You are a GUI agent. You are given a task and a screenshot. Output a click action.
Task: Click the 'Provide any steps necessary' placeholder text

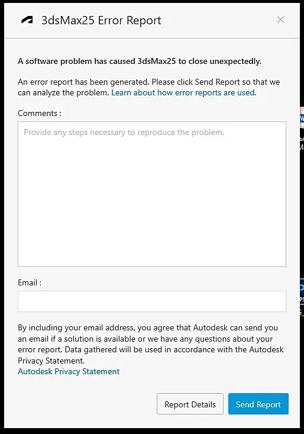click(124, 132)
